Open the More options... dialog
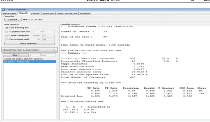The height and width of the screenshot is (122, 210). click(29, 44)
